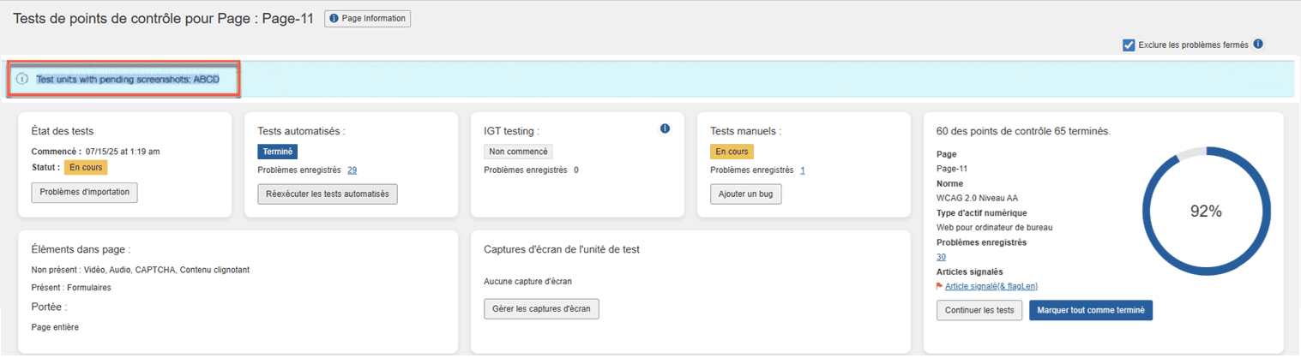Open the 30 Problèmes enregistrés link
This screenshot has height=358, width=1301.
[x=941, y=257]
